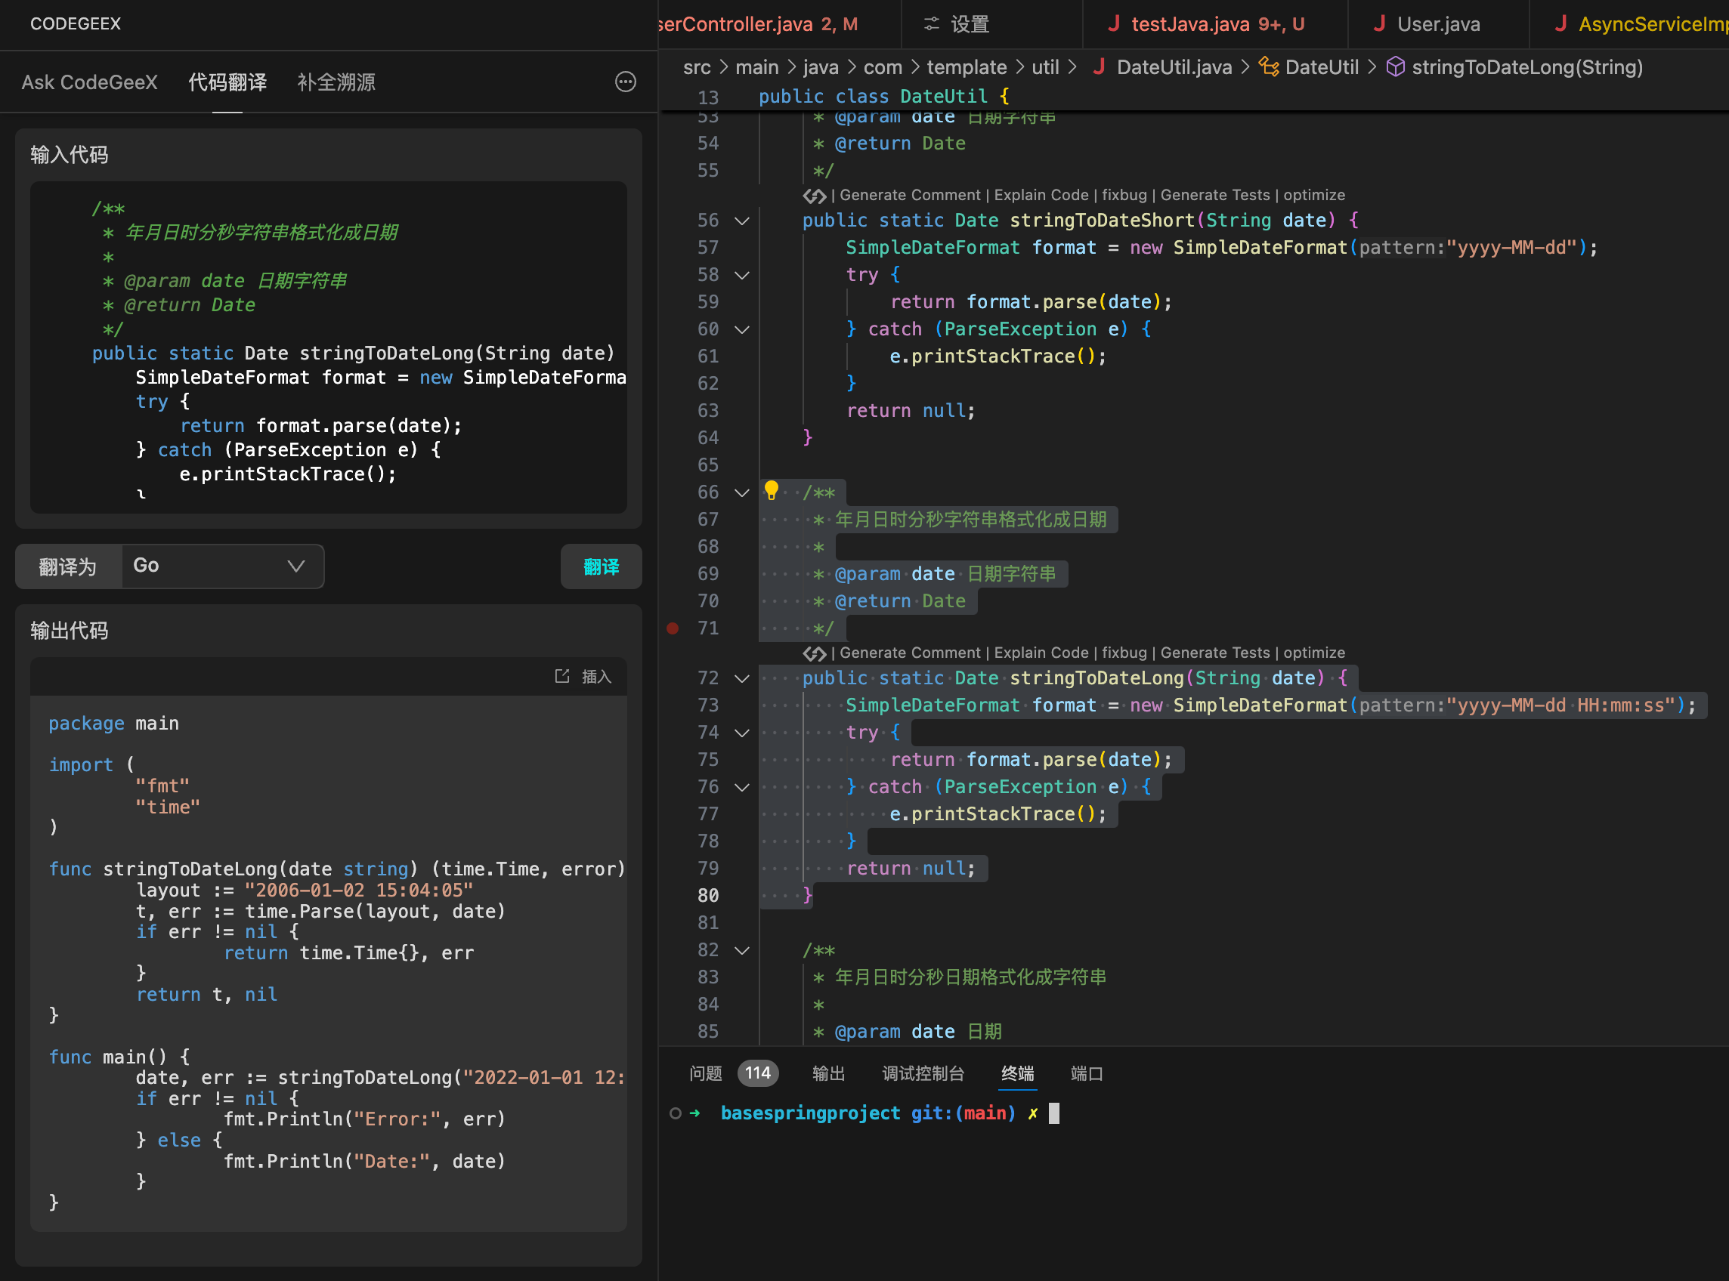Click the Java icon on AsyncServiceImpl tab

tap(1560, 24)
